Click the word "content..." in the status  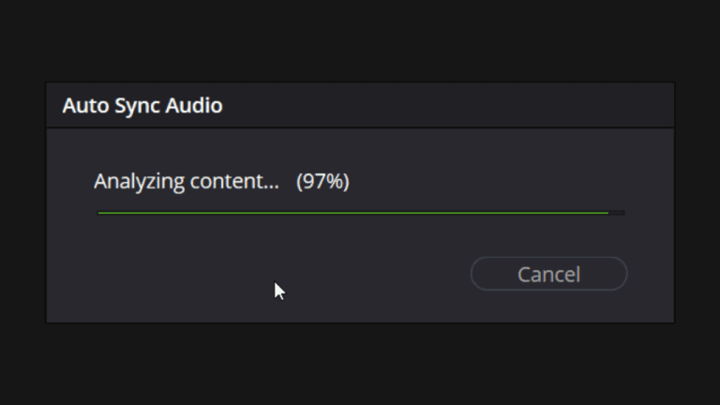coord(234,181)
